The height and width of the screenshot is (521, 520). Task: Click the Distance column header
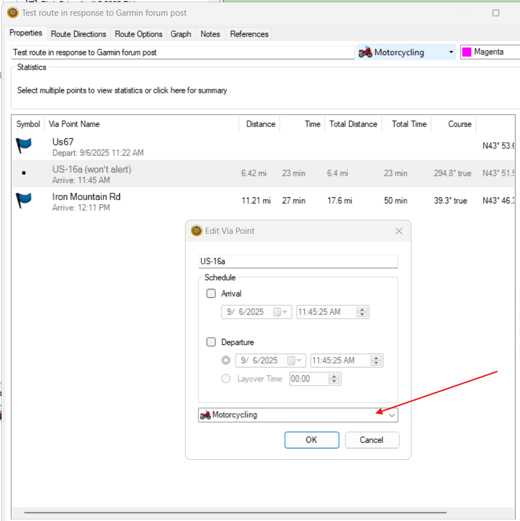tap(260, 124)
